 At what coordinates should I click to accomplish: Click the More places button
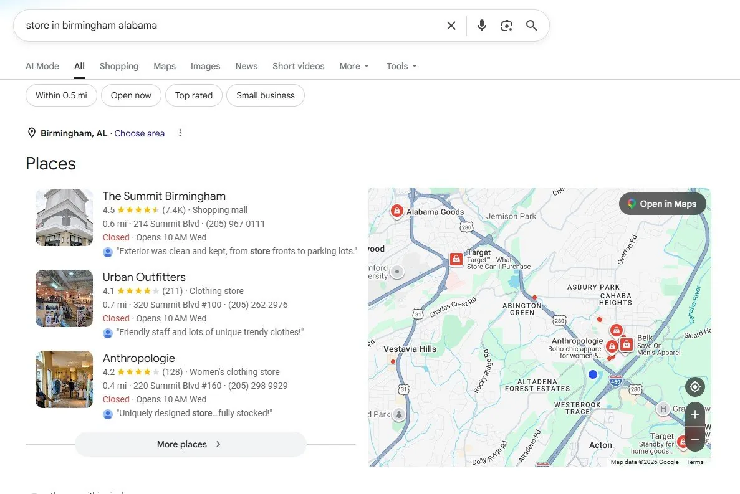[x=191, y=444]
